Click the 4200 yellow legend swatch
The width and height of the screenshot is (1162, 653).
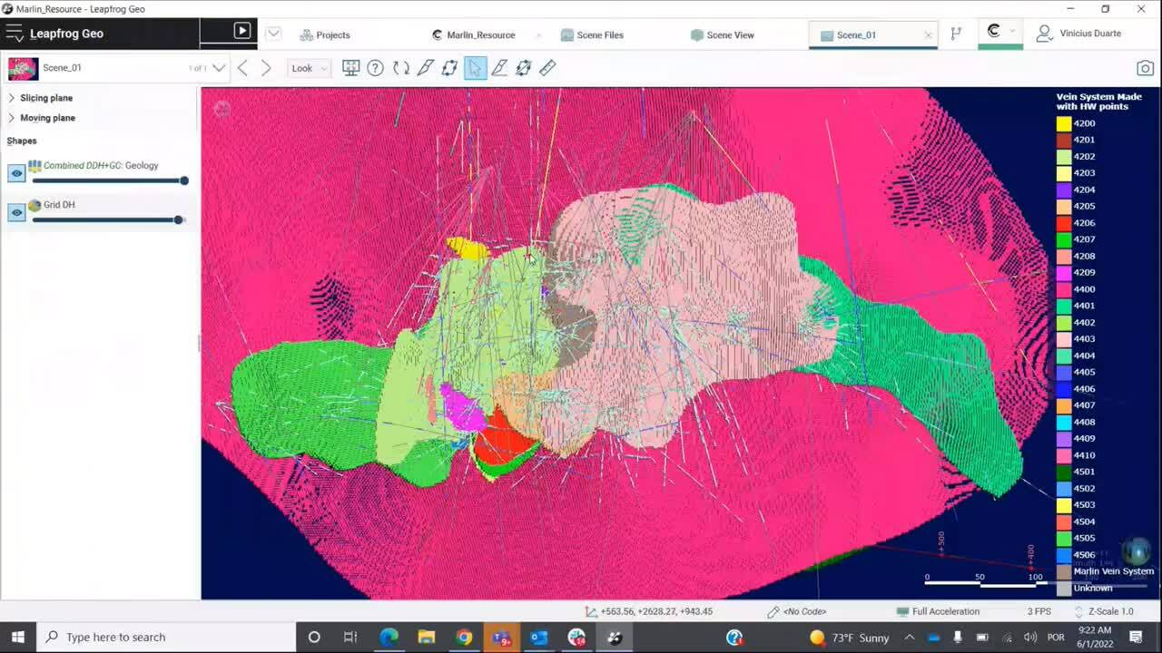tap(1063, 123)
